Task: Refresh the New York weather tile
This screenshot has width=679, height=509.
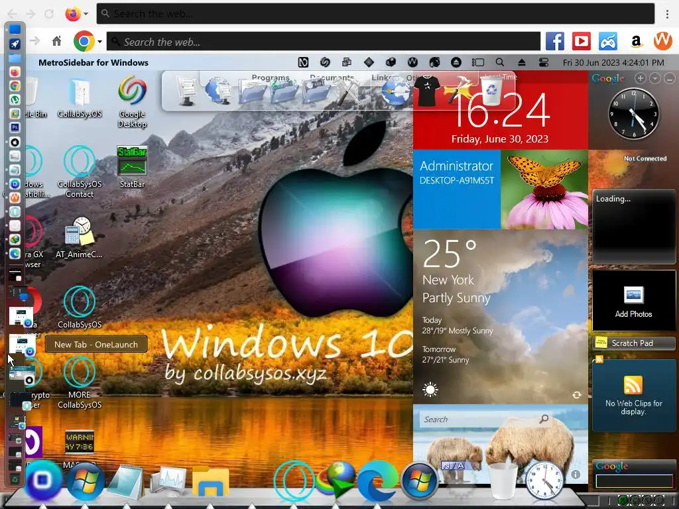Action: 577,395
